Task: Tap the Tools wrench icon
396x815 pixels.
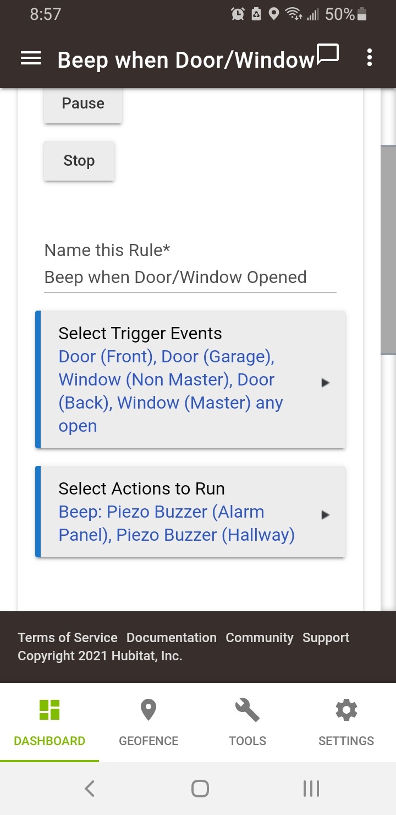Action: click(x=248, y=710)
